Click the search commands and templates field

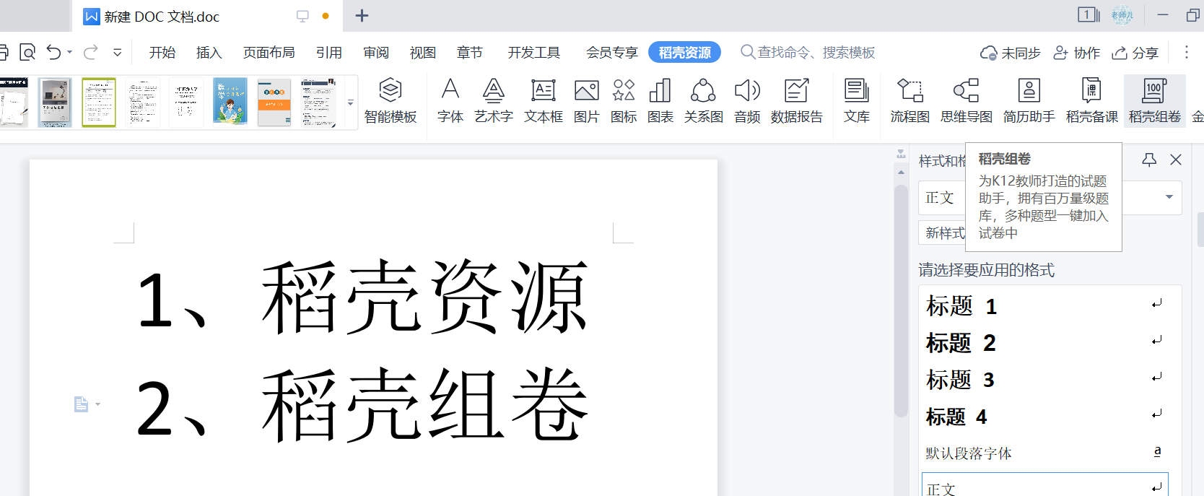(x=808, y=53)
